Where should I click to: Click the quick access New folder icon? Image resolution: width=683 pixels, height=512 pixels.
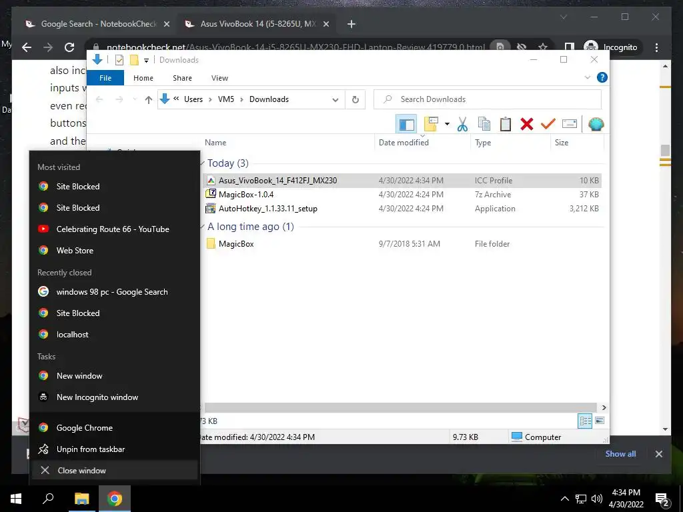[x=134, y=60]
